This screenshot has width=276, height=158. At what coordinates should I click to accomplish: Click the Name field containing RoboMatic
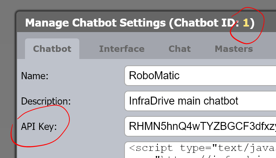click(x=200, y=76)
